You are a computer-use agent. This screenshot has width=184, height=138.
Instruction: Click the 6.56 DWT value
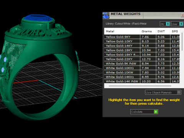pyautogui.click(x=161, y=81)
